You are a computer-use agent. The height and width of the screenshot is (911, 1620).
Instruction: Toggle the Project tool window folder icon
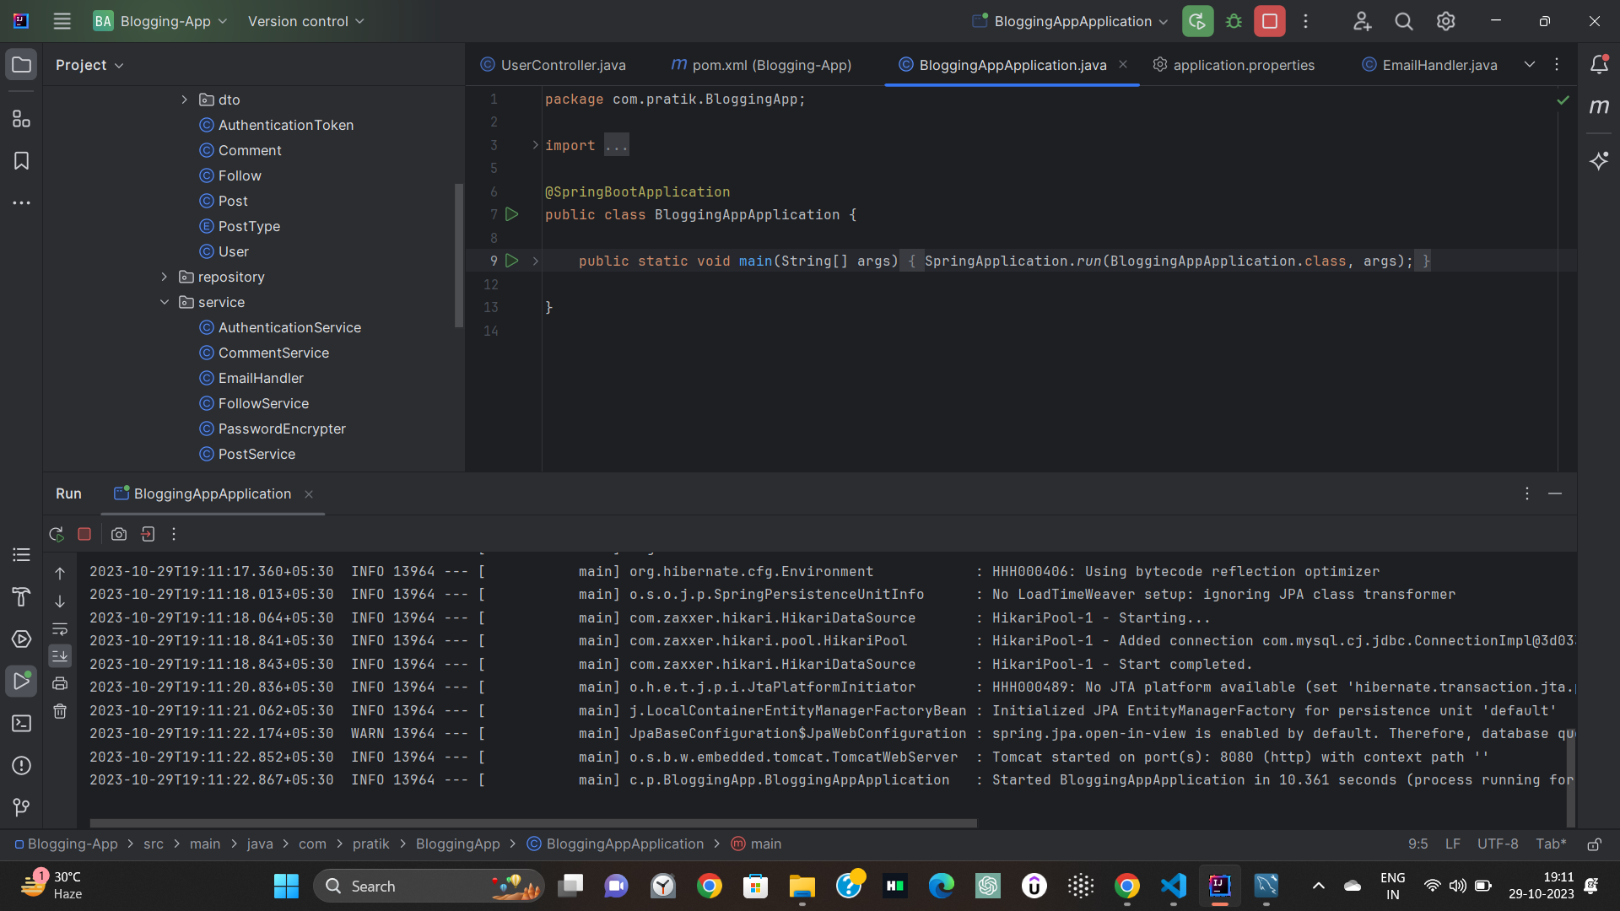coord(21,65)
